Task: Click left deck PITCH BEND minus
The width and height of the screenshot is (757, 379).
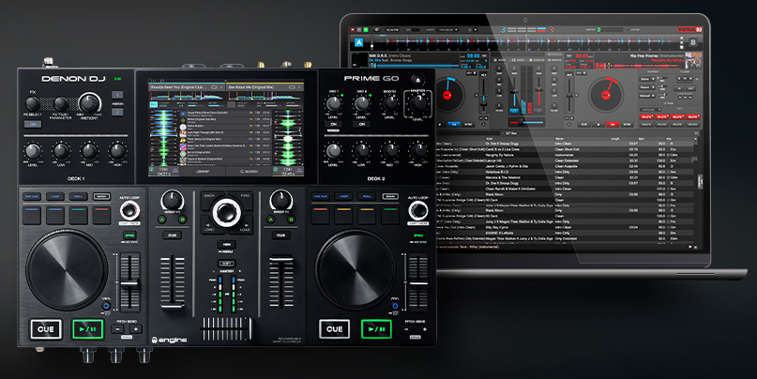Action: point(118,329)
